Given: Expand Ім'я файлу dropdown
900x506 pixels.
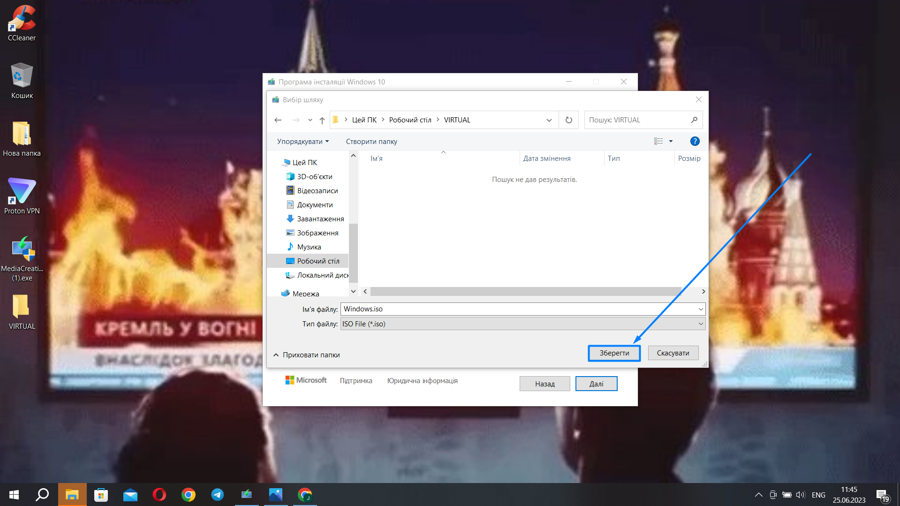Looking at the screenshot, I should click(701, 309).
